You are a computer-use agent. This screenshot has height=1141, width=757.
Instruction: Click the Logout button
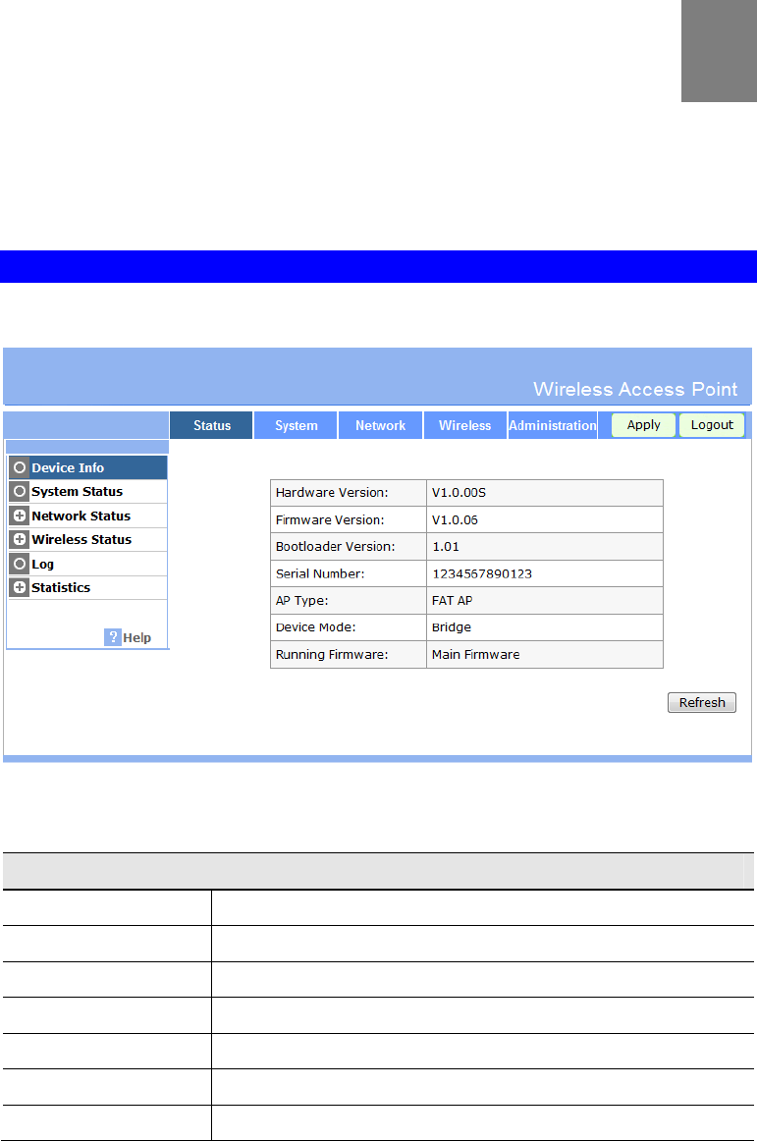[x=712, y=425]
